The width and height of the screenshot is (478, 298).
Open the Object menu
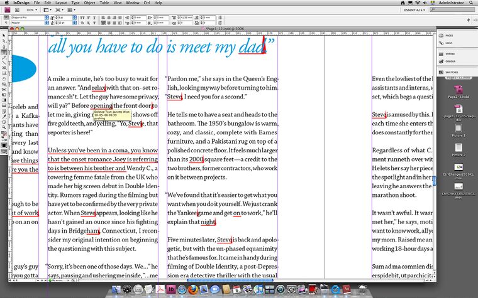tap(89, 3)
